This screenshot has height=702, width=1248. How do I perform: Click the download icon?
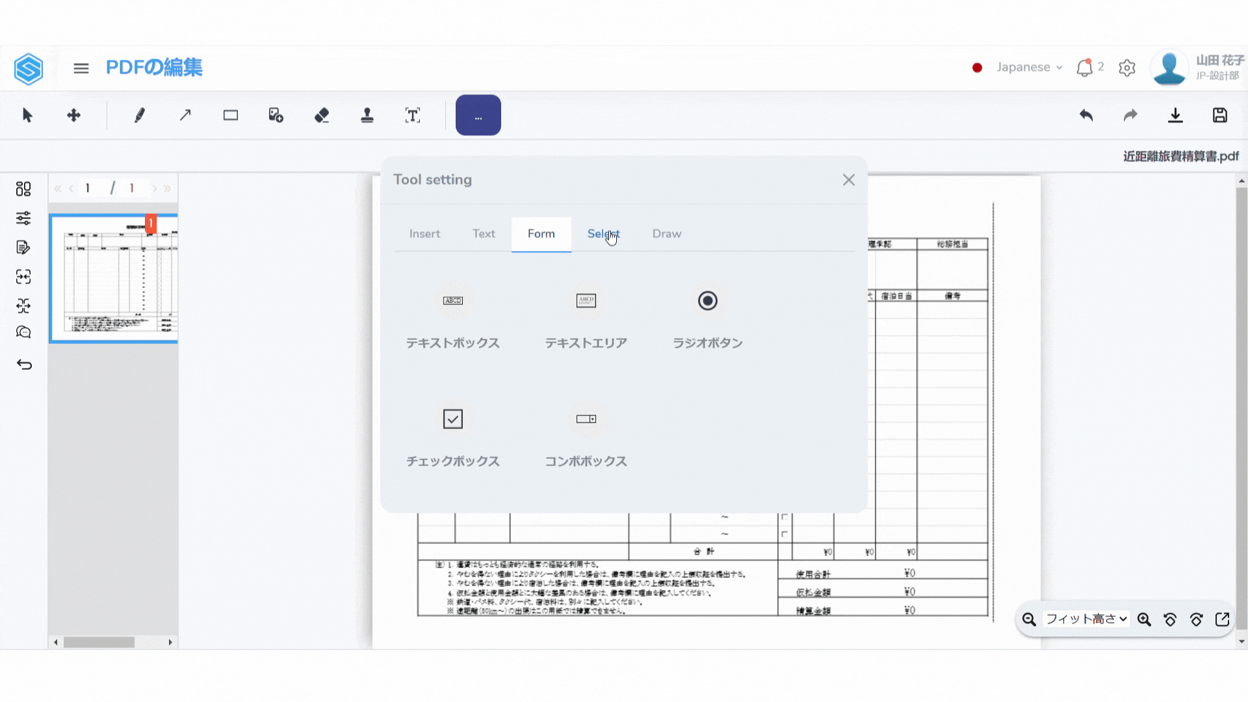pyautogui.click(x=1175, y=116)
